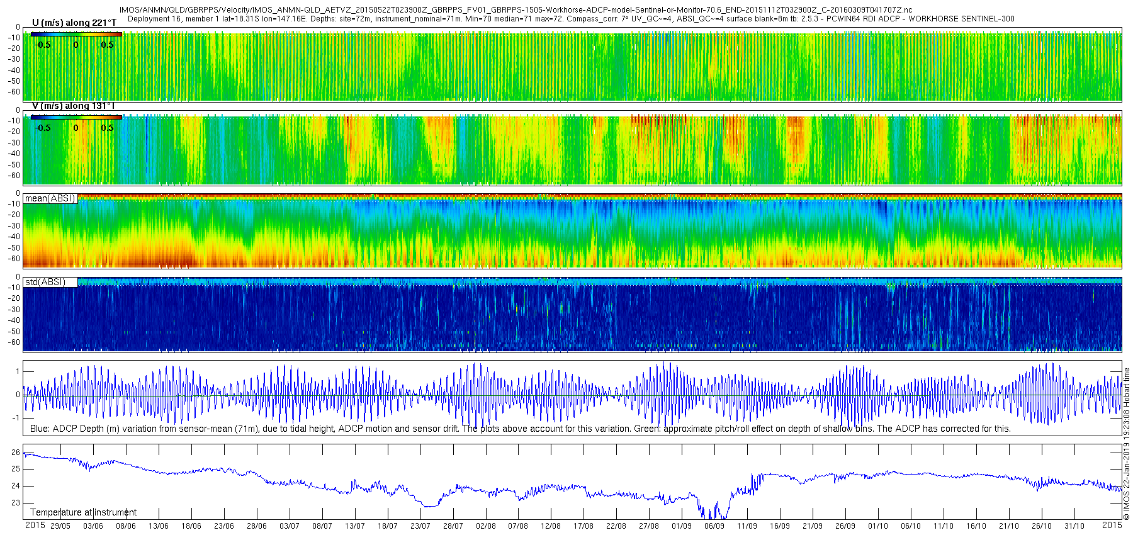
Task: Click the 2015 year label bottom left
Action: click(x=35, y=525)
